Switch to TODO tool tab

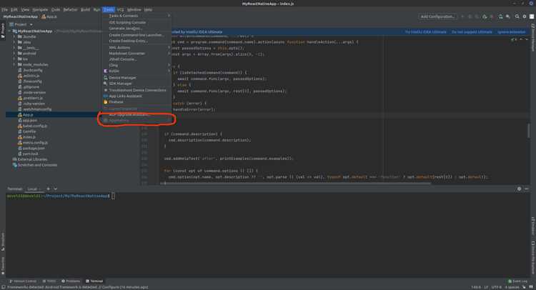tap(49, 281)
